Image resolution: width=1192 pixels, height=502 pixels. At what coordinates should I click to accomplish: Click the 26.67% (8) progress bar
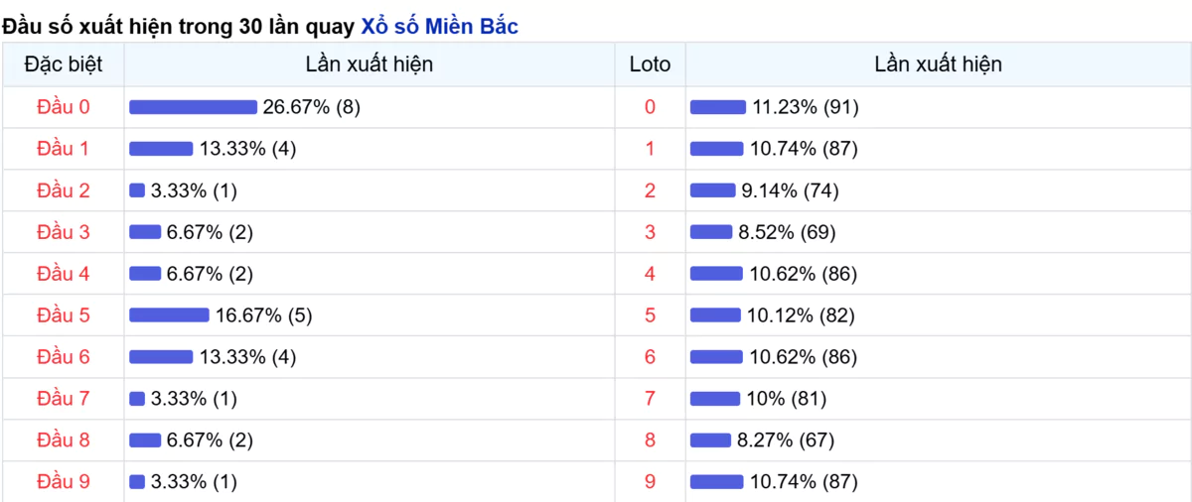[193, 107]
